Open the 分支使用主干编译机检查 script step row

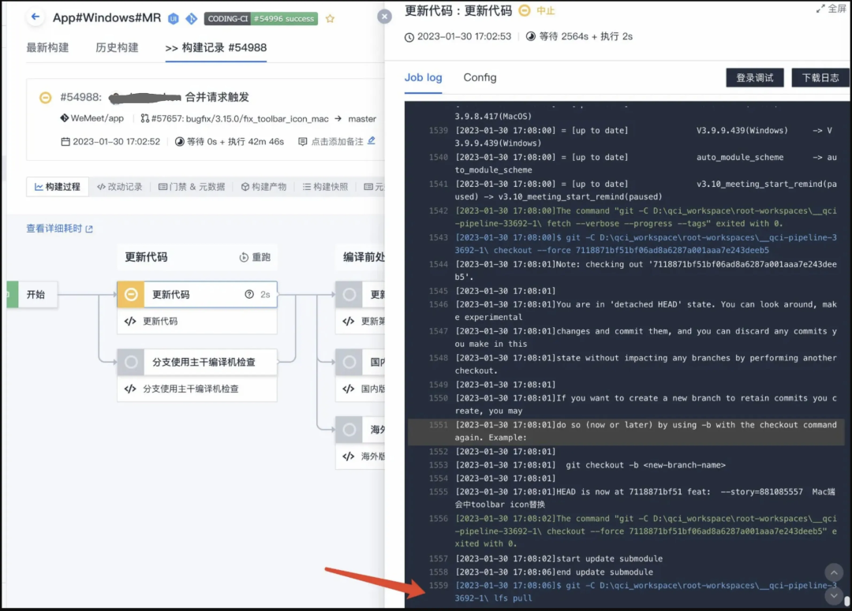(x=196, y=389)
